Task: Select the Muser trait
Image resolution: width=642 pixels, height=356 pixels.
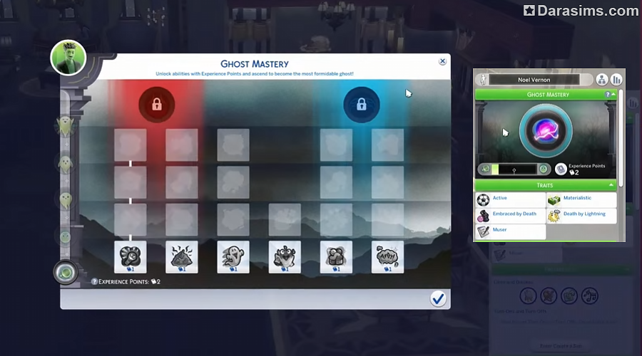Action: point(510,231)
